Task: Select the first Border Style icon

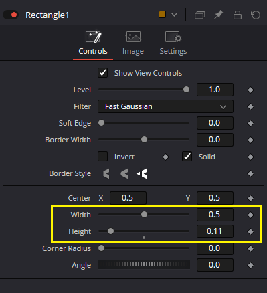Action: pyautogui.click(x=106, y=173)
